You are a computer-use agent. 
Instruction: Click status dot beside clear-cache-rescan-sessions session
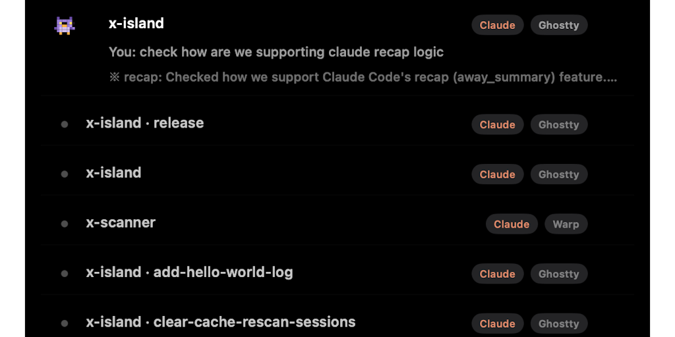point(65,323)
